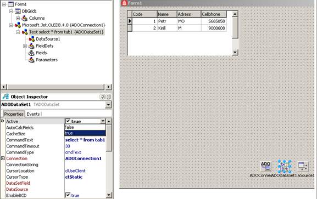Click the Object Inspector panel icon

point(5,96)
